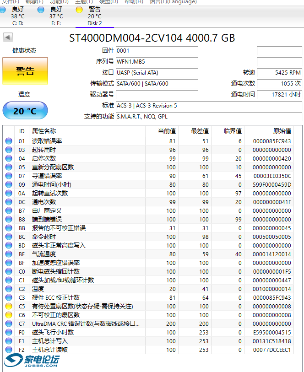Viewport: 304px width, 372px height.
Task: Click the firmware field showing 0001
Action: pos(157,51)
